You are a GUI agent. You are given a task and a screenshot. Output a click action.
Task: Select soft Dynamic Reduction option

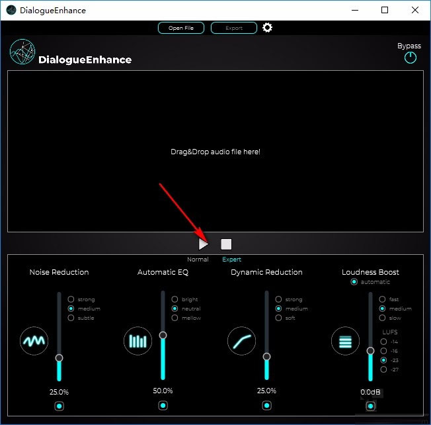pos(278,318)
